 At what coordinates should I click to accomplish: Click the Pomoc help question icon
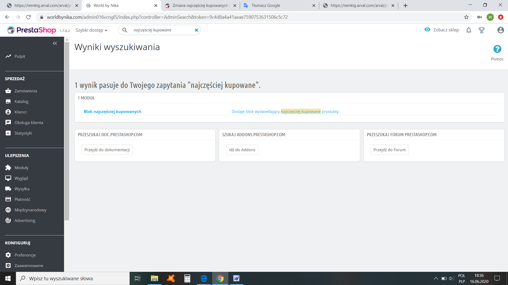pyautogui.click(x=497, y=49)
